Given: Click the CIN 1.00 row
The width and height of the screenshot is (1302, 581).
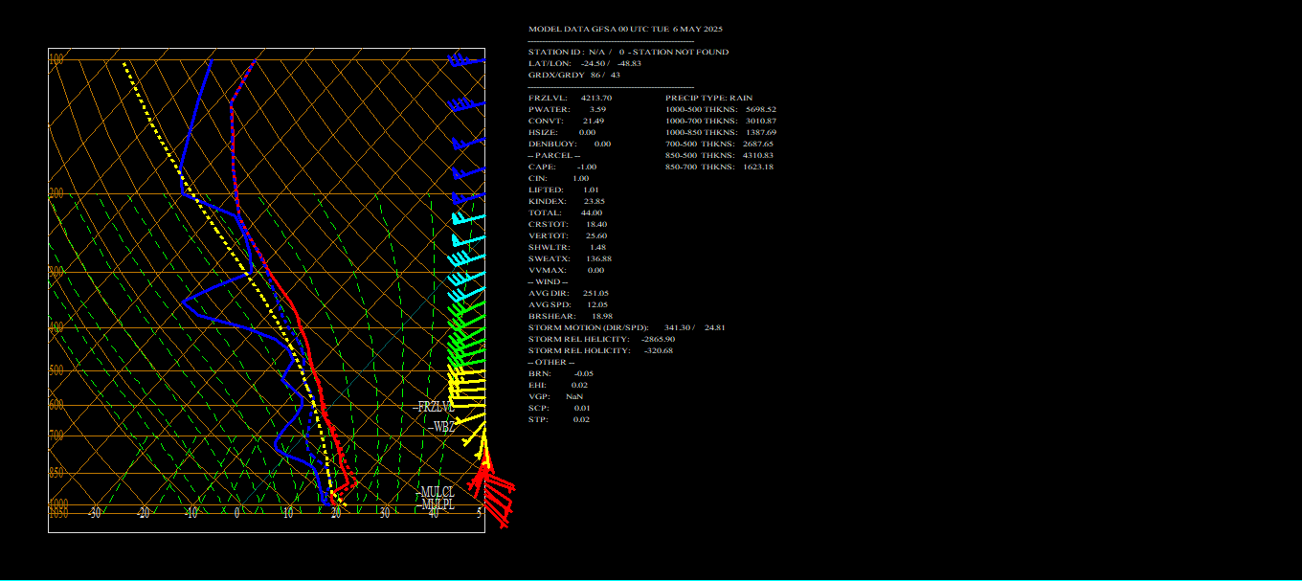Looking at the screenshot, I should pyautogui.click(x=559, y=178).
